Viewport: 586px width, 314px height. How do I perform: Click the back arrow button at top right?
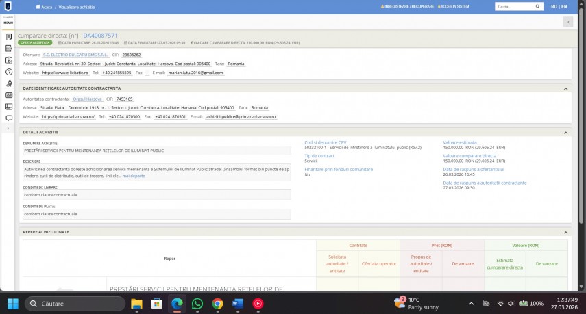pyautogui.click(x=567, y=22)
